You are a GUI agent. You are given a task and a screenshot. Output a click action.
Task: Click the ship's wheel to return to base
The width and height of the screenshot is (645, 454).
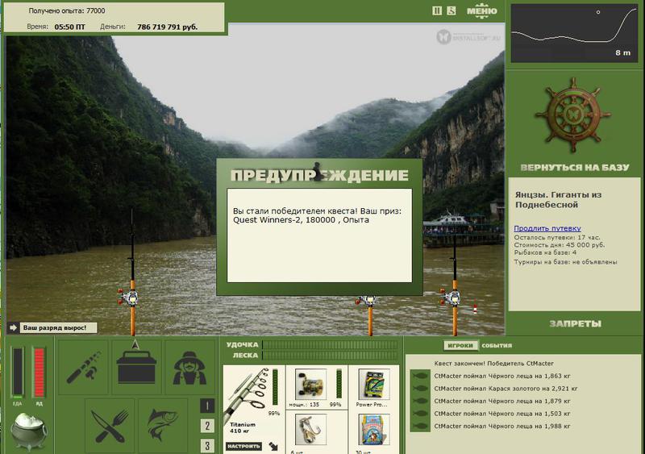click(x=572, y=115)
